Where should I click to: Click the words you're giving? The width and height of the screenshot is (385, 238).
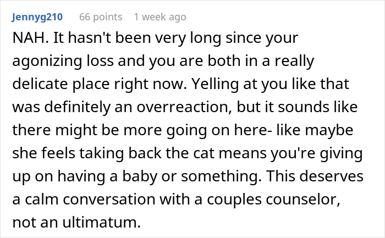click(x=316, y=153)
